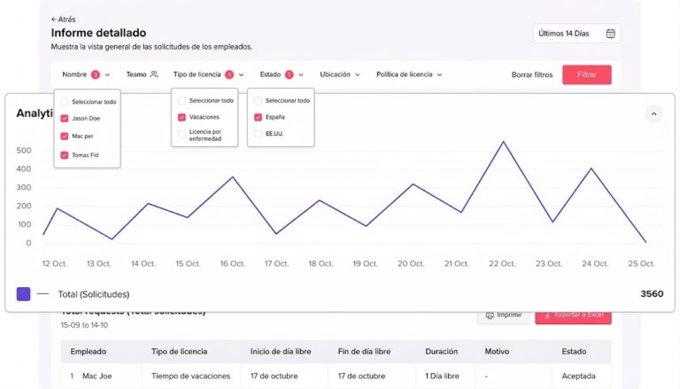
Task: Click the team people icon beside Teamo
Action: [154, 74]
